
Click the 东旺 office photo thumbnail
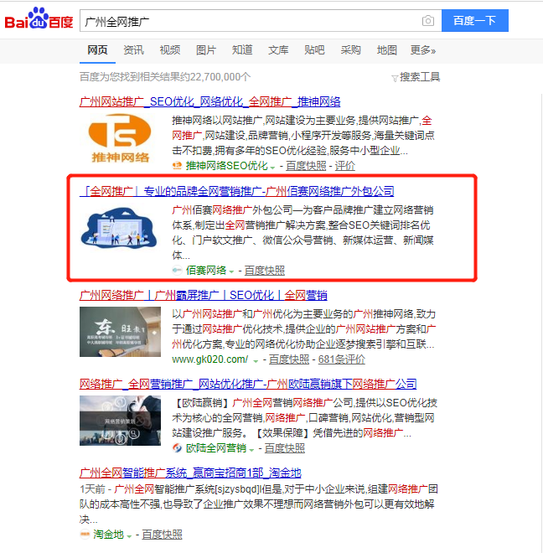coord(120,332)
